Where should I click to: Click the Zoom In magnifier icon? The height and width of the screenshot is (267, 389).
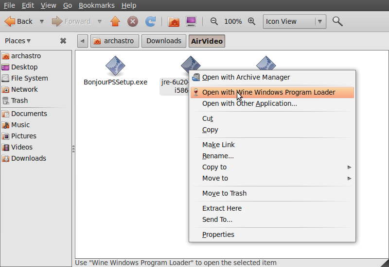251,21
